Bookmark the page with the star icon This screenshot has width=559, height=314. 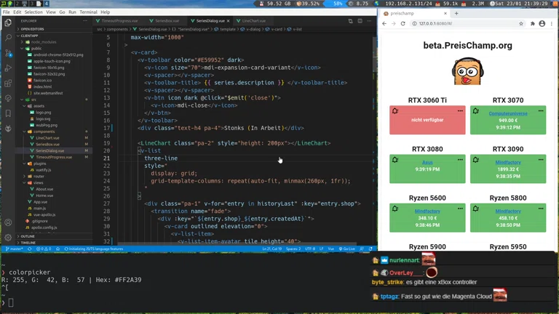coord(521,24)
